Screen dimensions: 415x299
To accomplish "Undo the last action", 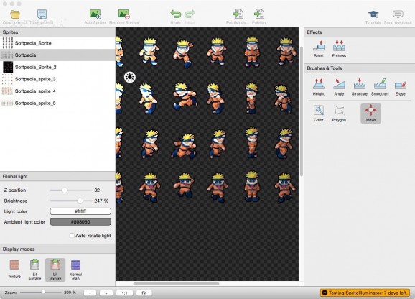I will 175,14.
